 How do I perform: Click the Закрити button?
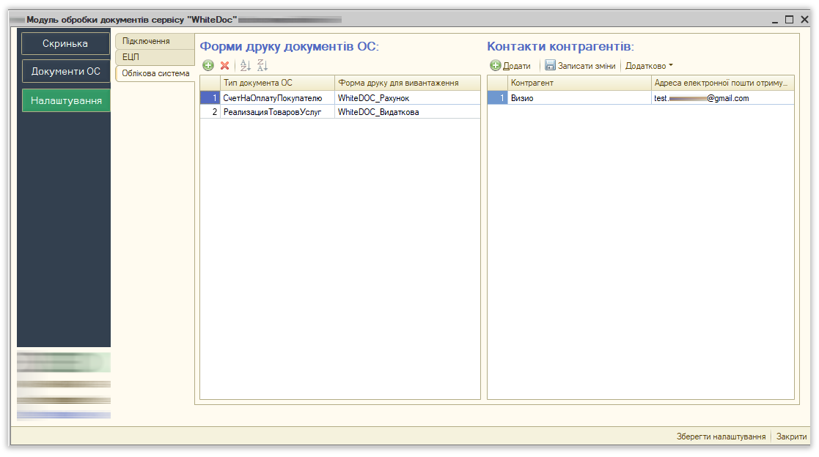(x=791, y=436)
